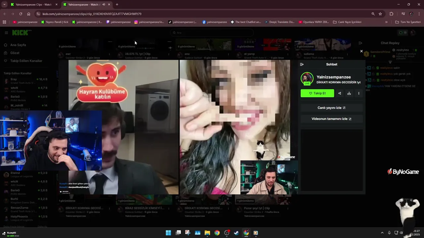Viewport: 424px width, 238px height.
Task: Open HolyPhoenix channel in sidebar
Action: pos(26,218)
